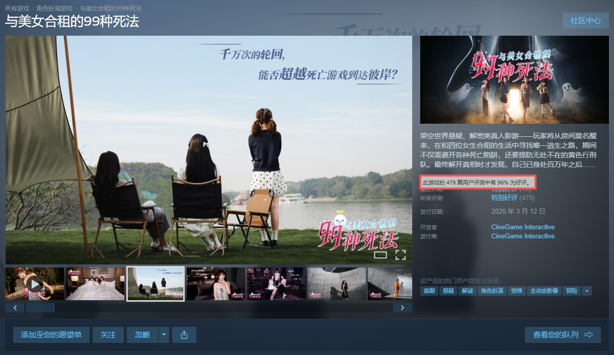Click the theater mode rectangle icon
Viewport: 614px width, 355px height.
pos(381,254)
